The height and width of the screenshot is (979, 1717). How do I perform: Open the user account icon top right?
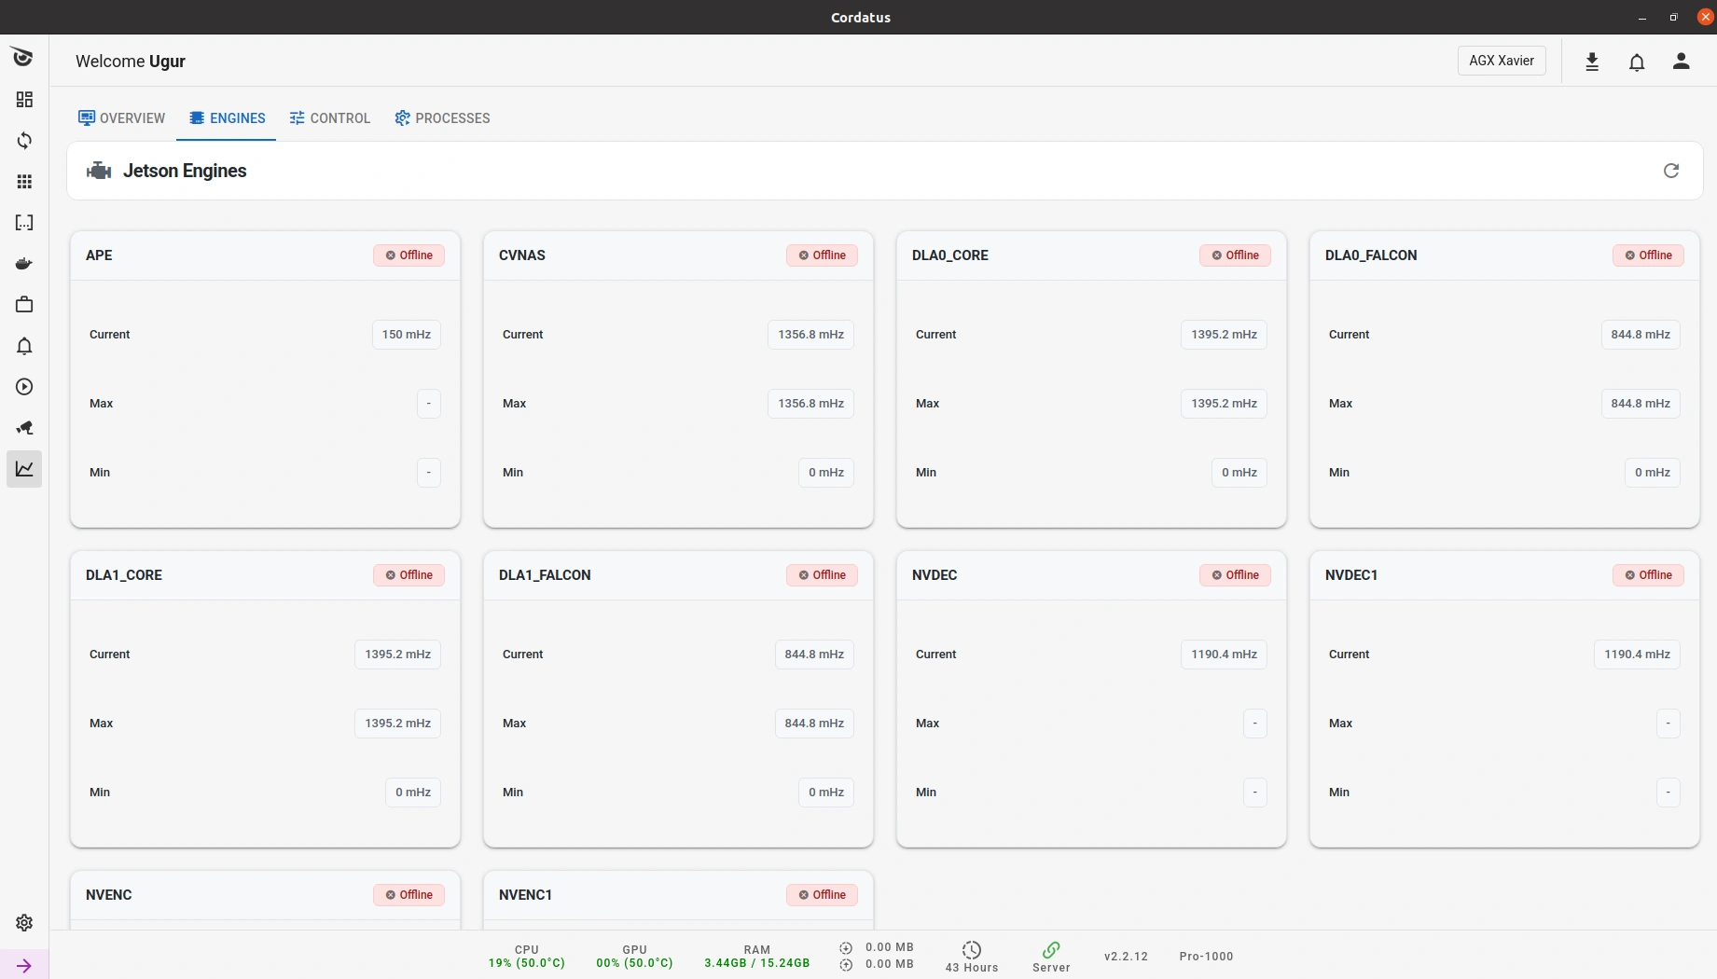pos(1682,62)
